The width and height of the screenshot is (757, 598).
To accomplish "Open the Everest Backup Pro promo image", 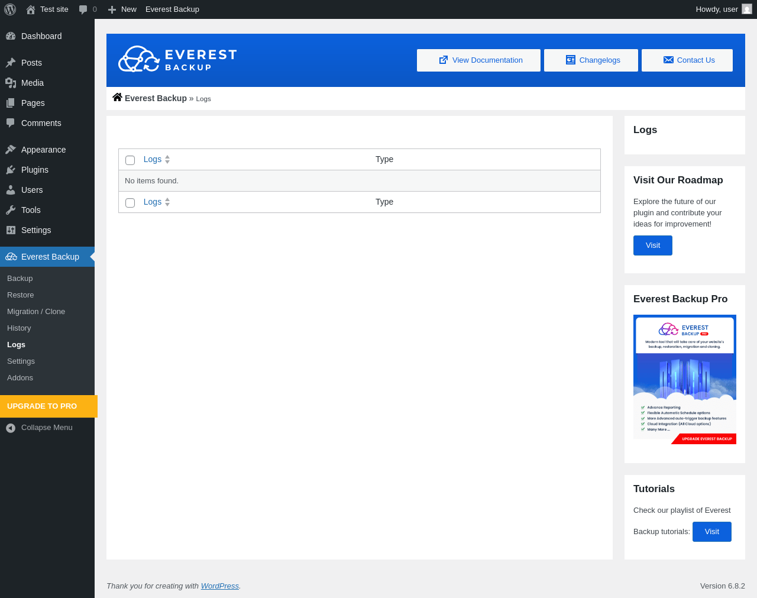I will (x=685, y=380).
